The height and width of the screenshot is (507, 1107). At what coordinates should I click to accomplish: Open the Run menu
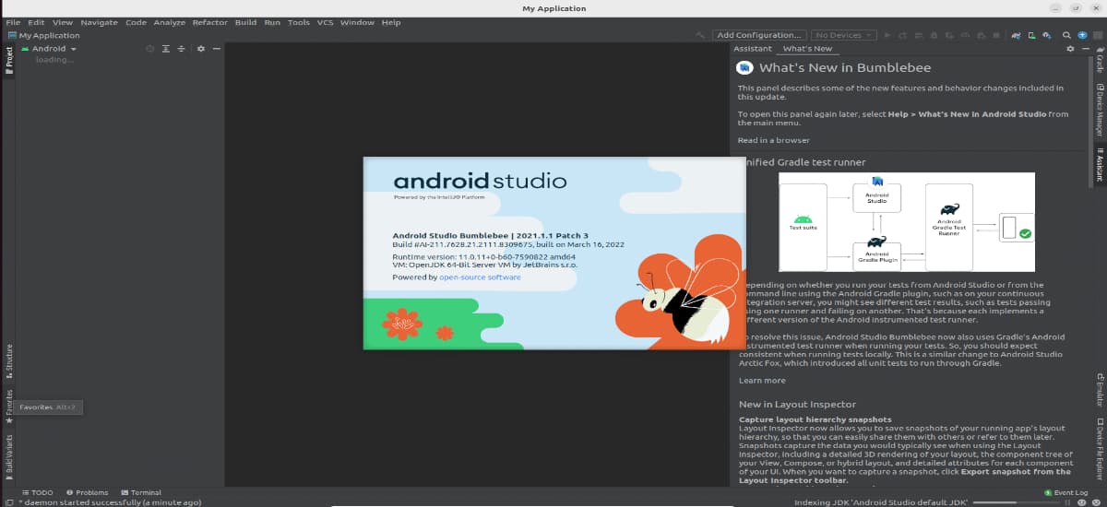pos(272,22)
